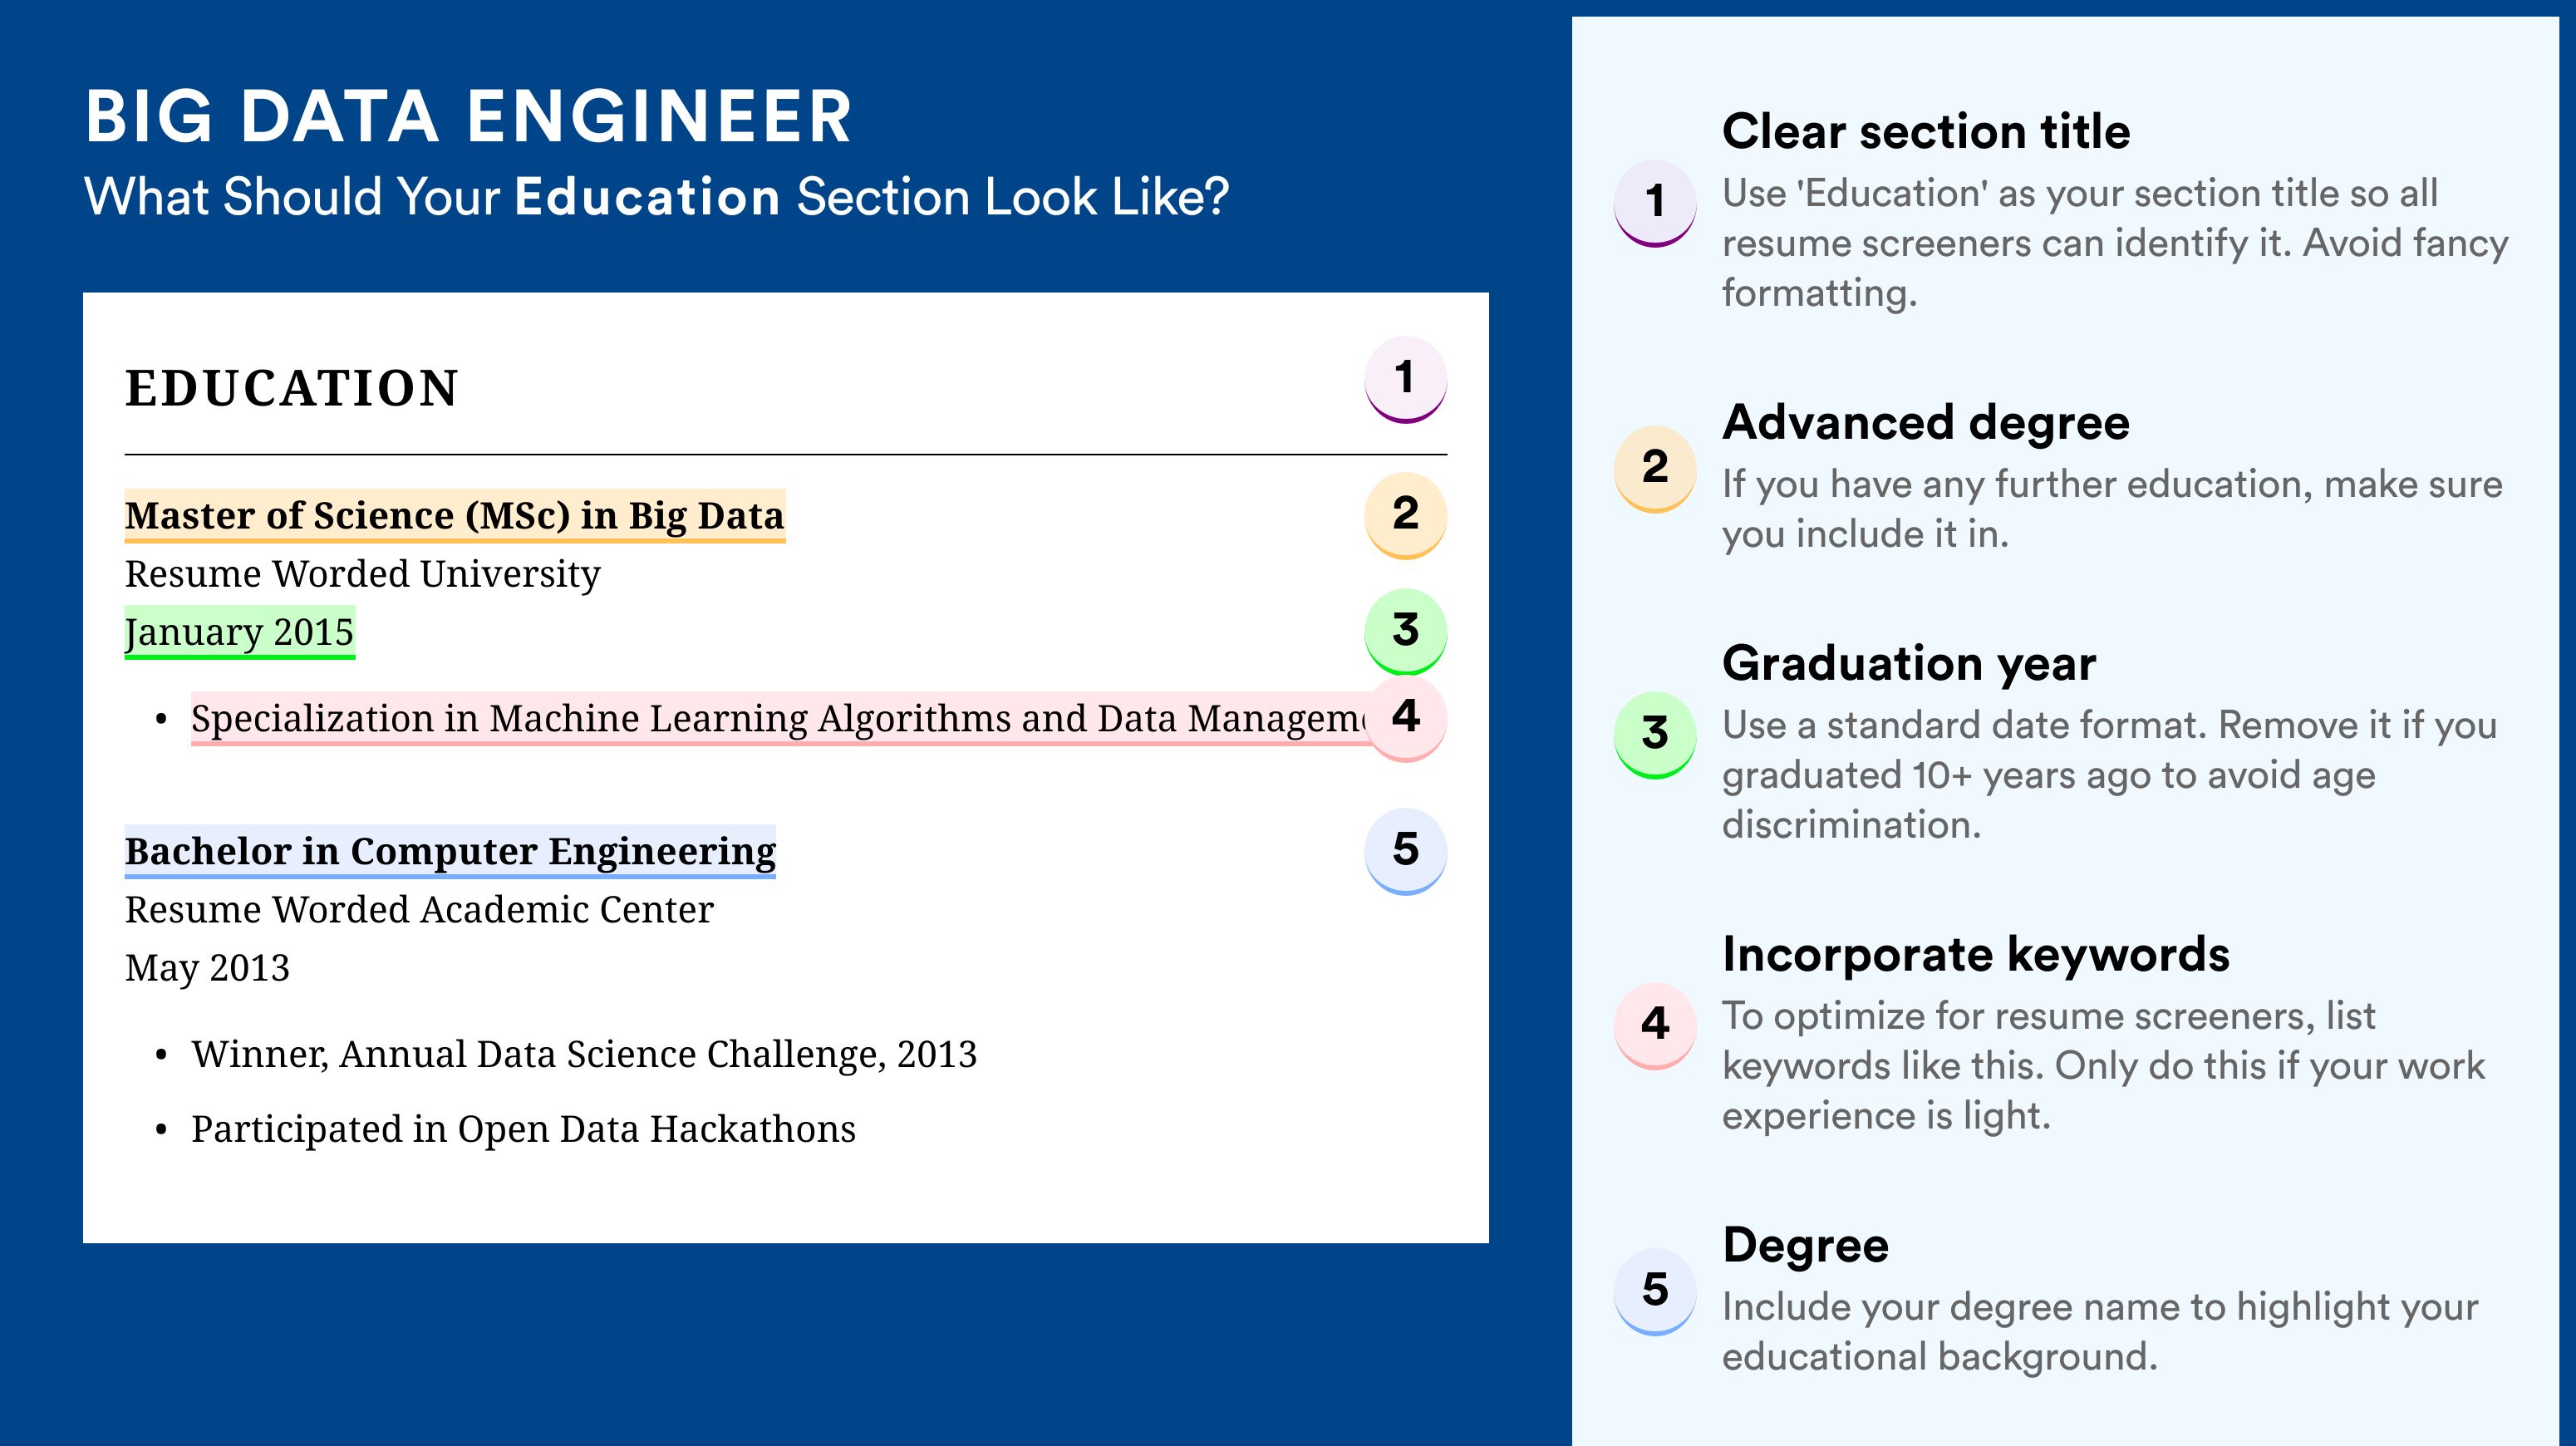This screenshot has width=2576, height=1446.
Task: Click the EDUCATION section heading
Action: click(x=291, y=388)
